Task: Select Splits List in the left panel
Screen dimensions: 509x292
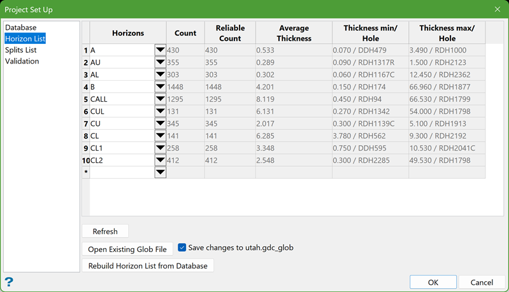Action: pyautogui.click(x=21, y=50)
